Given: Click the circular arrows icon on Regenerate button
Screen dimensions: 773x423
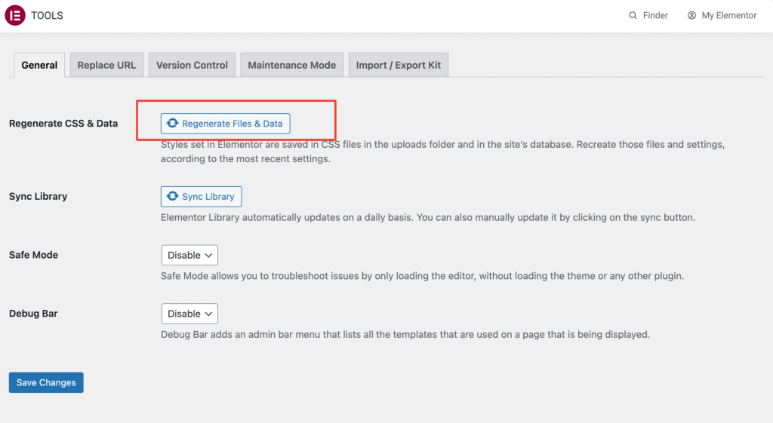Looking at the screenshot, I should point(173,124).
